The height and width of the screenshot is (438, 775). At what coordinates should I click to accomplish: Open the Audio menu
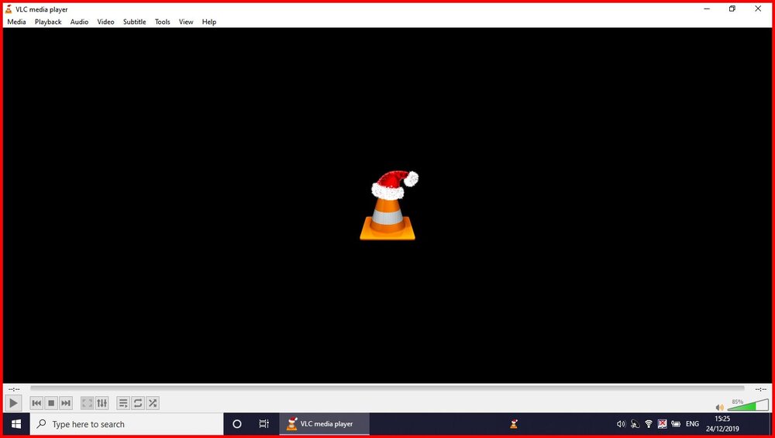tap(79, 22)
